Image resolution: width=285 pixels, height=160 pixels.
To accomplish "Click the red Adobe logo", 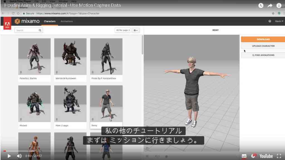I will point(7,23).
